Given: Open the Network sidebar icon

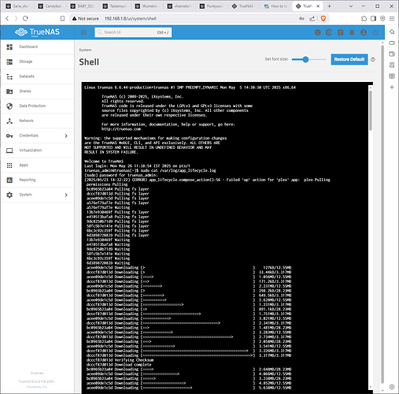Looking at the screenshot, I should [x=9, y=121].
